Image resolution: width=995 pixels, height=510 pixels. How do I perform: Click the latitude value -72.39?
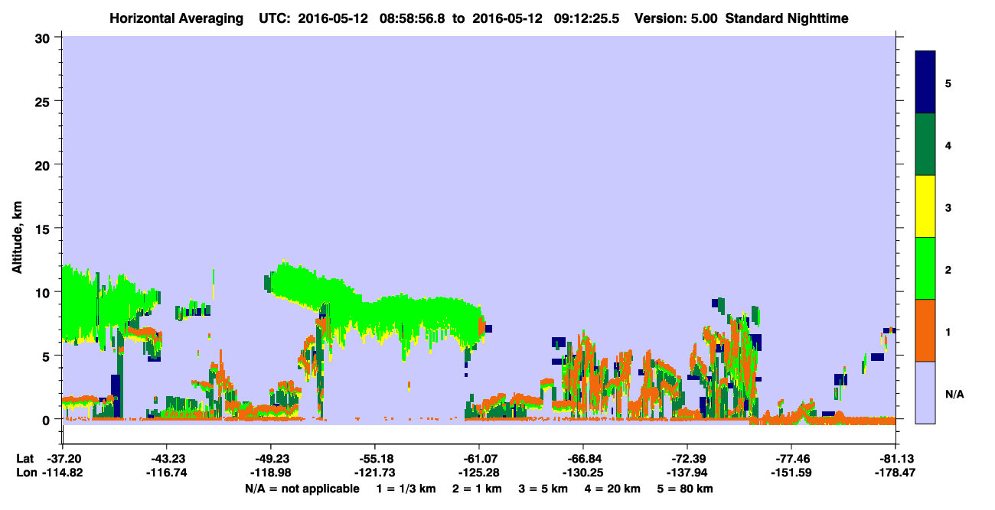tap(687, 458)
